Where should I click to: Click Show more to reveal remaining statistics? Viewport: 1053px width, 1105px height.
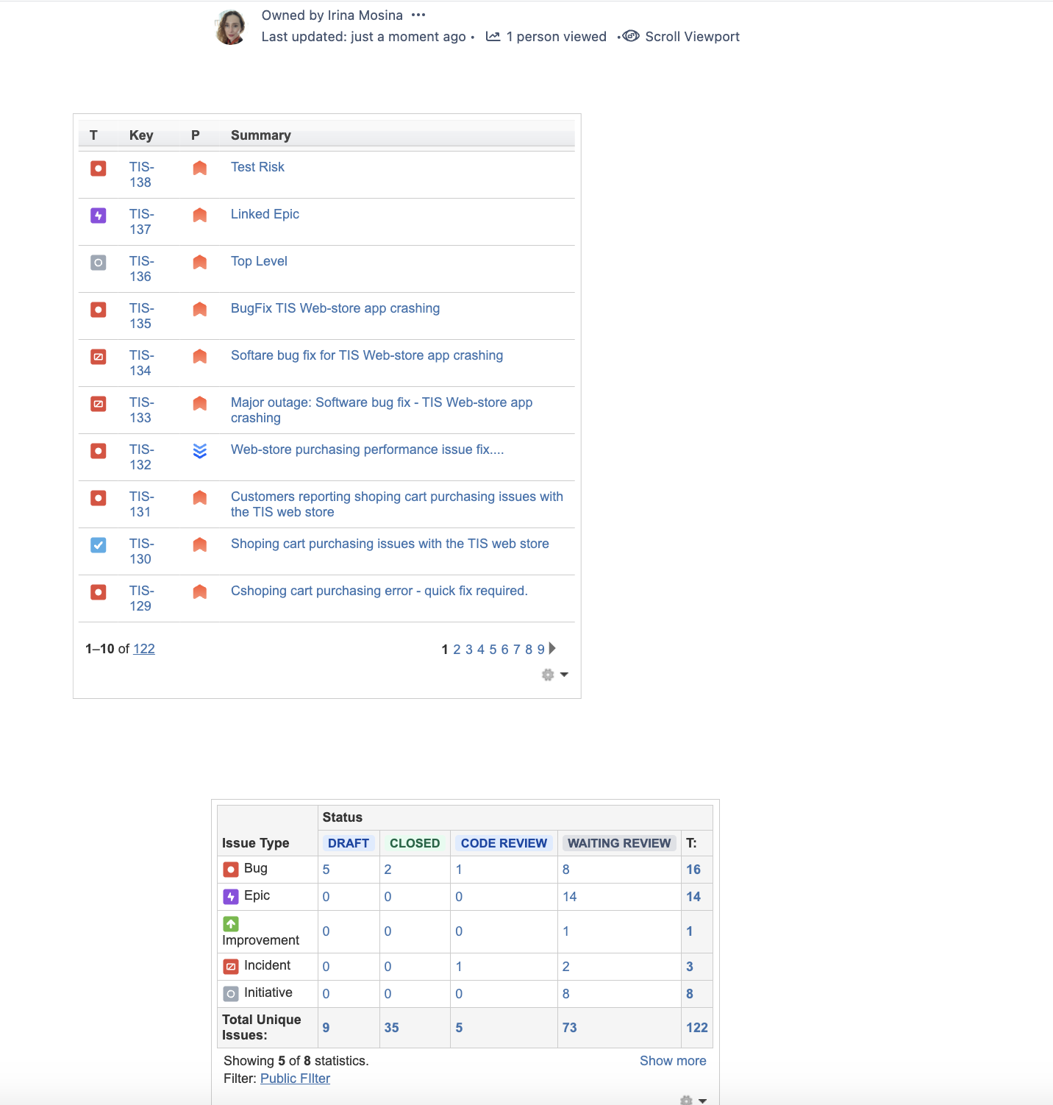coord(672,1060)
